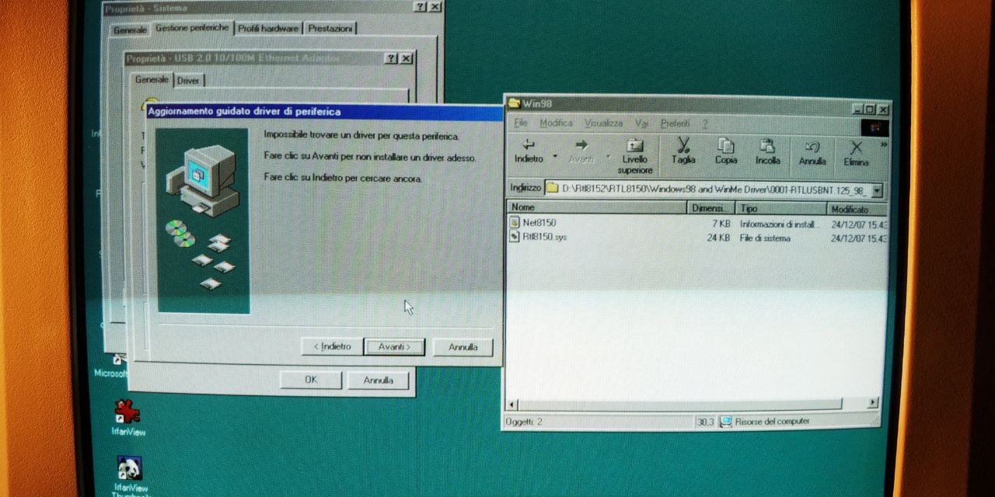
Task: Click the folder icon in the Indirizzo bar
Action: tap(552, 188)
